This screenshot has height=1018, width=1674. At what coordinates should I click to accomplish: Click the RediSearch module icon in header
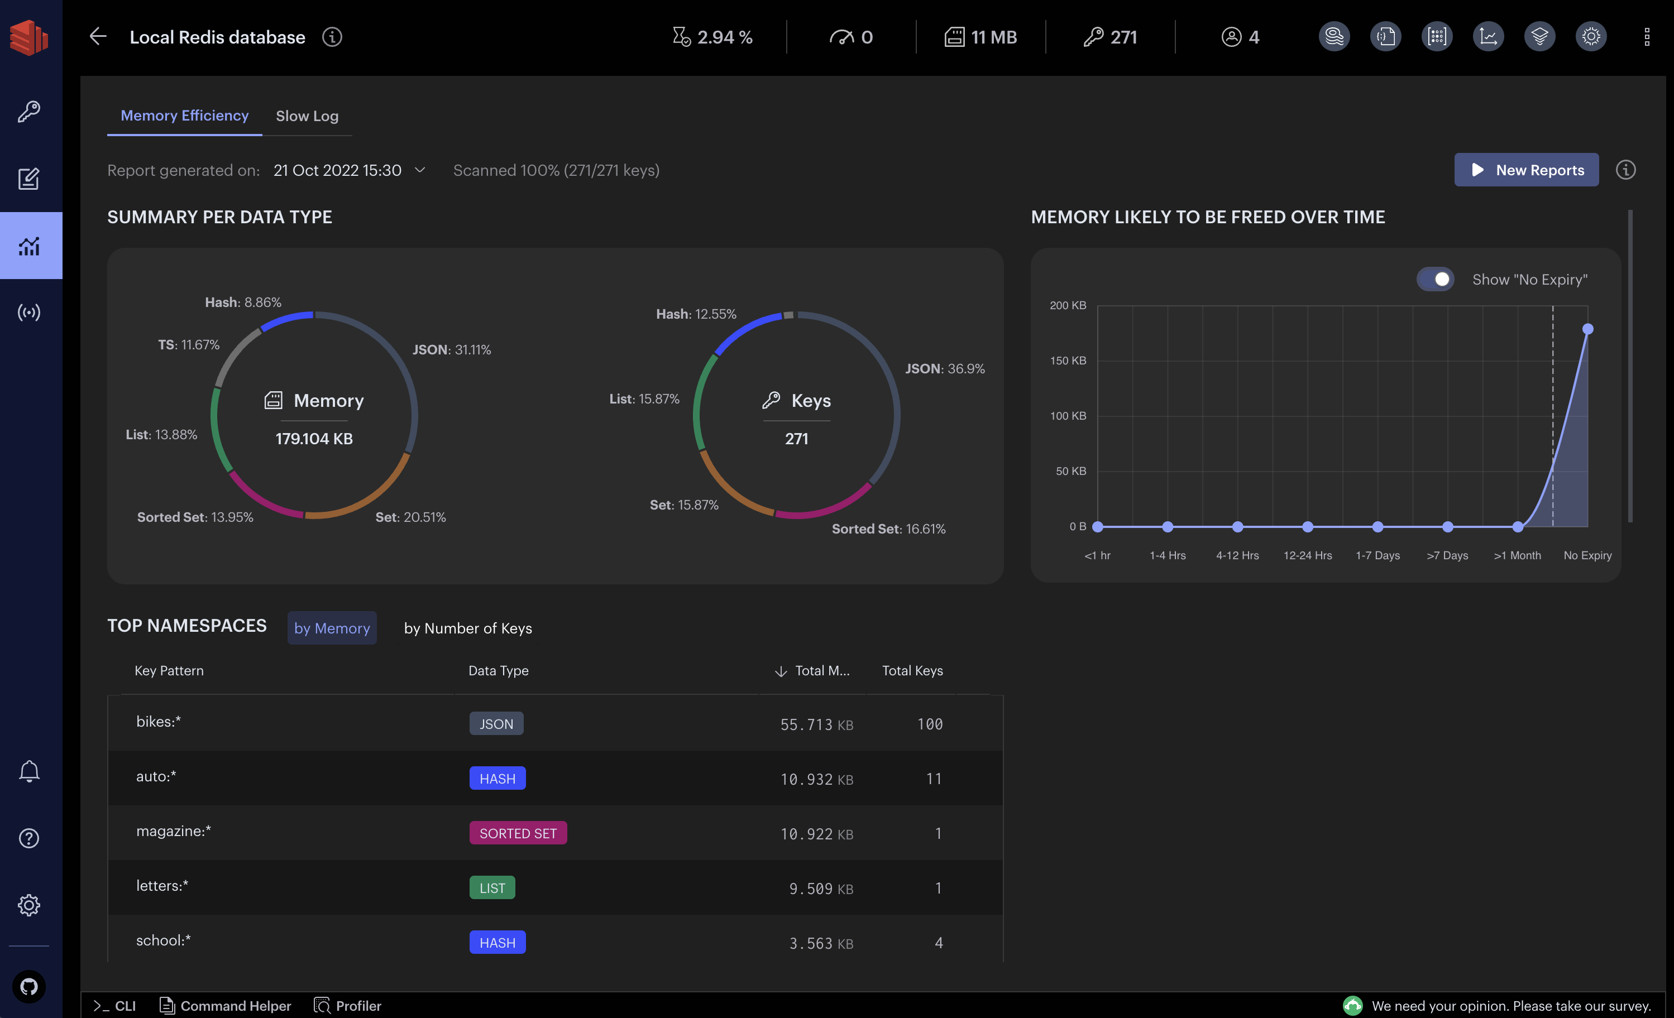(x=1333, y=37)
